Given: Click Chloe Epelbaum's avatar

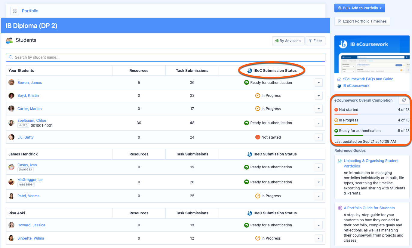Looking at the screenshot, I should pyautogui.click(x=11, y=123).
